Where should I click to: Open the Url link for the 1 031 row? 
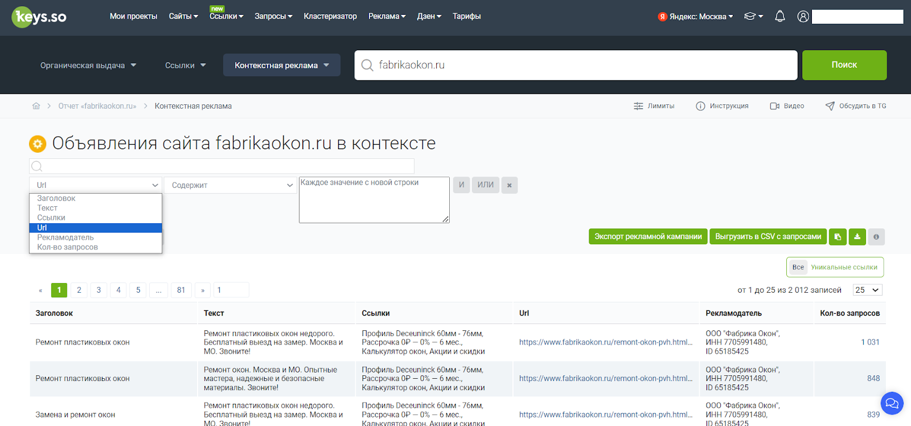(606, 342)
